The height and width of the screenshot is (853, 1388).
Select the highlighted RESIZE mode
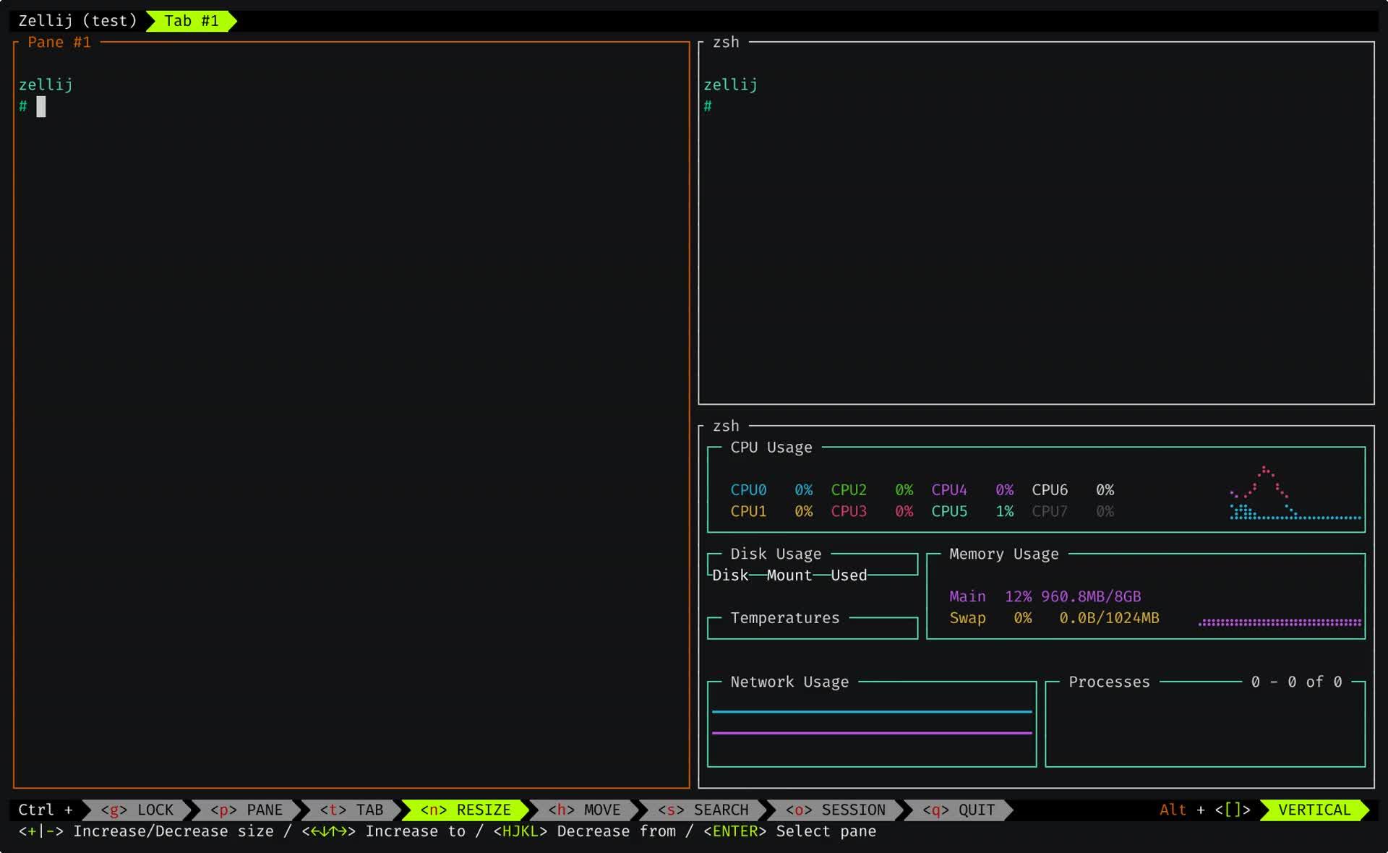pos(467,810)
